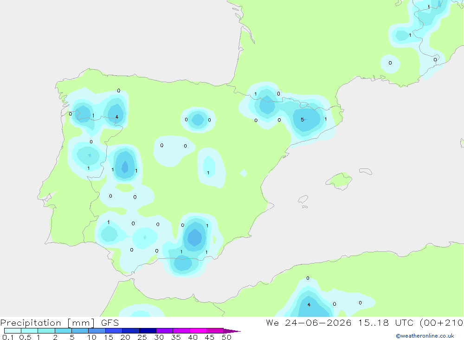Click the 25–30 mm navy legend swatch

[148, 331]
